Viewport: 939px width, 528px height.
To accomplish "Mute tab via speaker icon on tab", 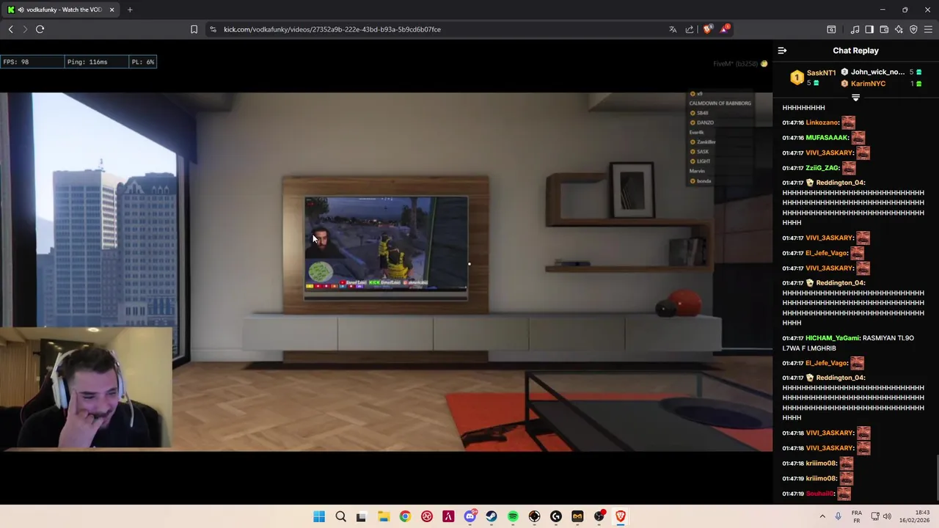I will tap(21, 10).
